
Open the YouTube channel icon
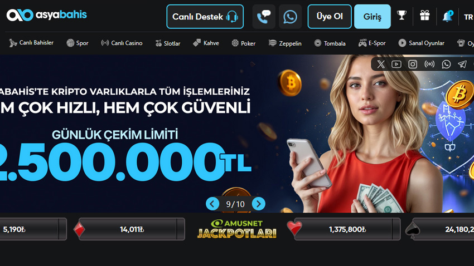coord(396,64)
